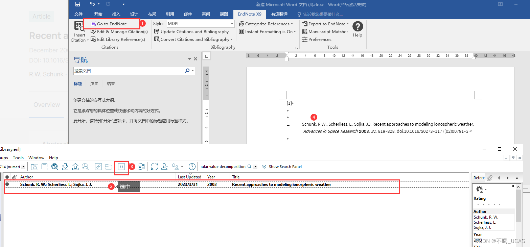The height and width of the screenshot is (247, 530).
Task: Toggle read status dot of Schunk reference
Action: tap(7, 184)
